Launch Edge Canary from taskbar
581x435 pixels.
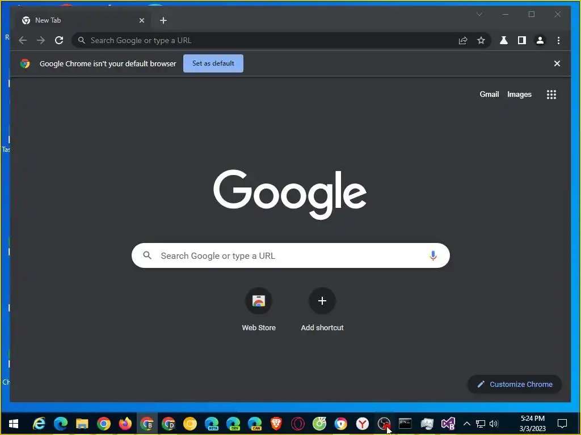click(x=255, y=424)
